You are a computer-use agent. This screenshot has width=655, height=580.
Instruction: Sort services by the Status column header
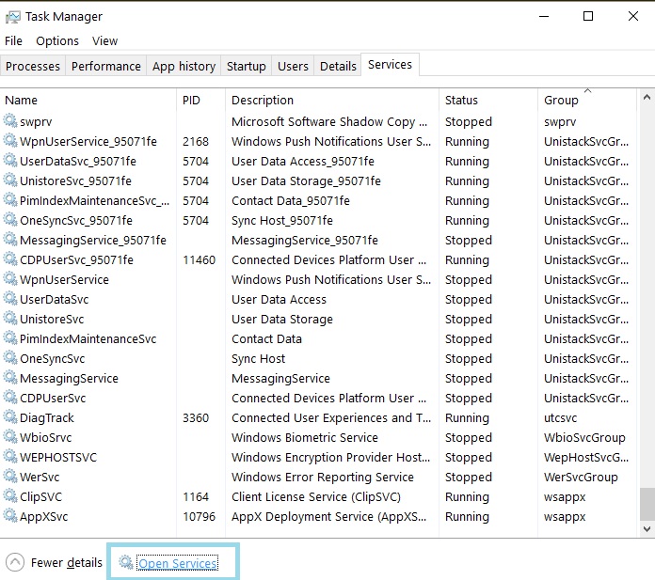[x=461, y=100]
